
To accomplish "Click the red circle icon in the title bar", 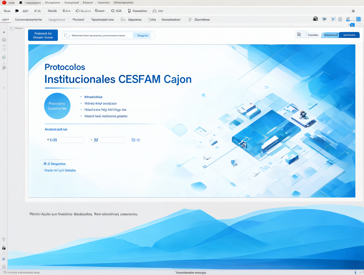I will click(x=4, y=2).
